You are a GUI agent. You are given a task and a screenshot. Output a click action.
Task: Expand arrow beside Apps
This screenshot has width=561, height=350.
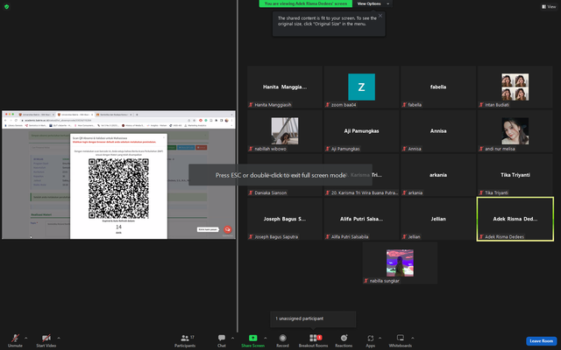pos(380,338)
